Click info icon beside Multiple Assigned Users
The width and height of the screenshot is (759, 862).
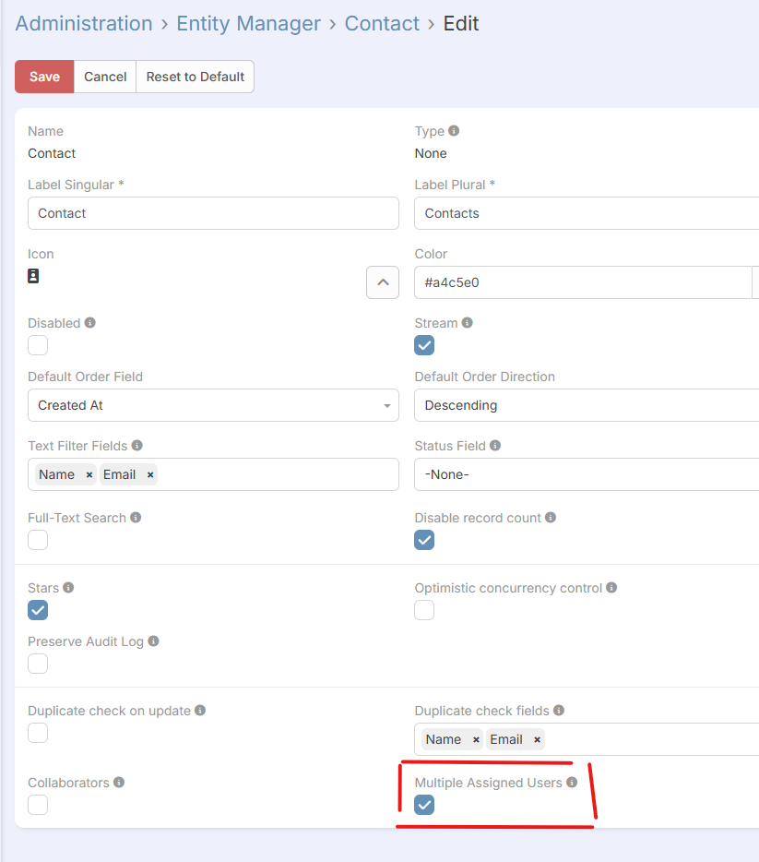click(x=572, y=783)
